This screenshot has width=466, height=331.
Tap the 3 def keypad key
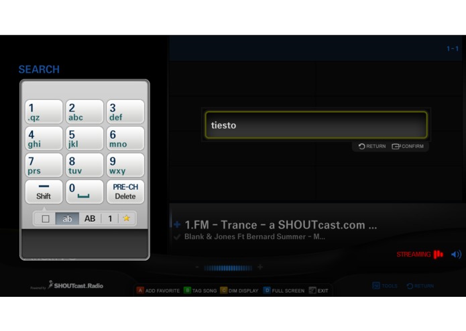(x=125, y=112)
